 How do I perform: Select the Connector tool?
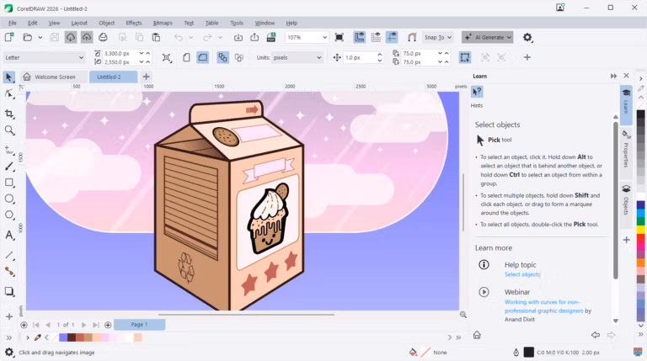9,272
